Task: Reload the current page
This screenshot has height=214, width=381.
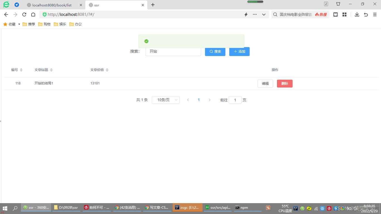Action: [x=24, y=14]
